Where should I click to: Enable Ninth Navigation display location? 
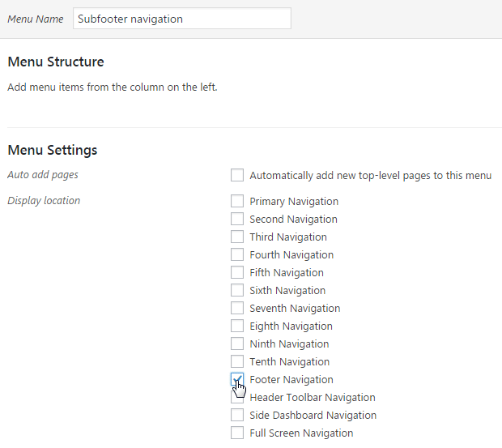tap(237, 343)
